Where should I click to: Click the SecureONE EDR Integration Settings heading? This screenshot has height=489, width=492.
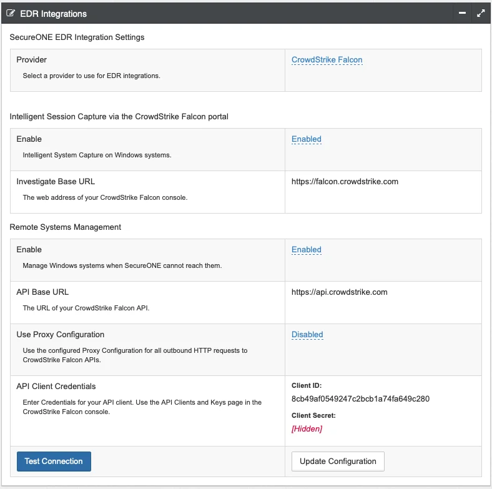point(77,37)
